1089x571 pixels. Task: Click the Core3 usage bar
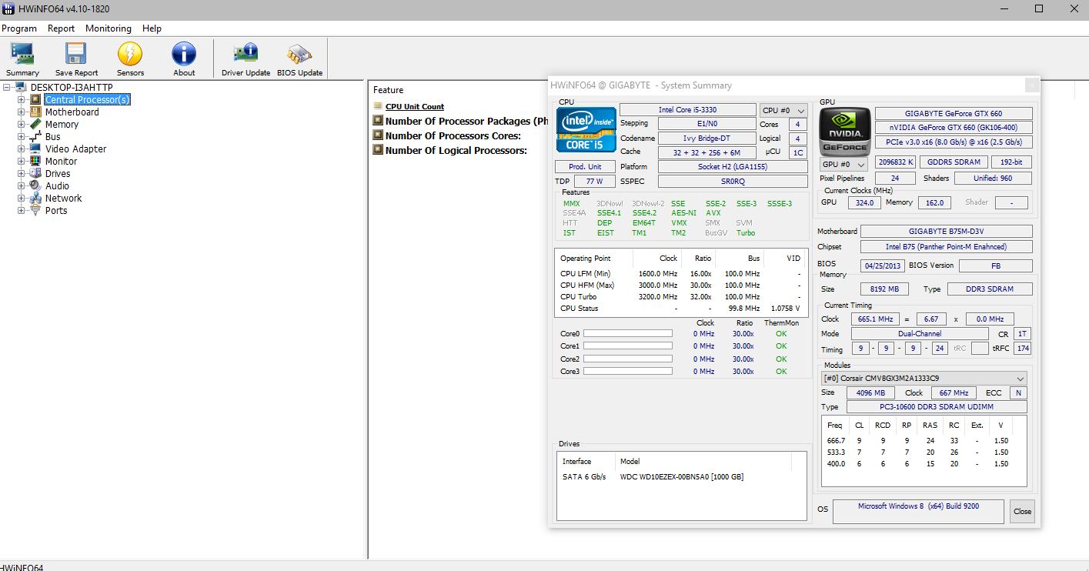tap(628, 372)
